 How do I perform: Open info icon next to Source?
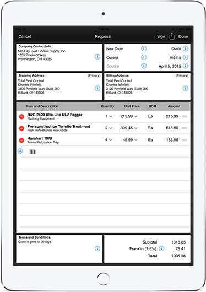[144, 66]
